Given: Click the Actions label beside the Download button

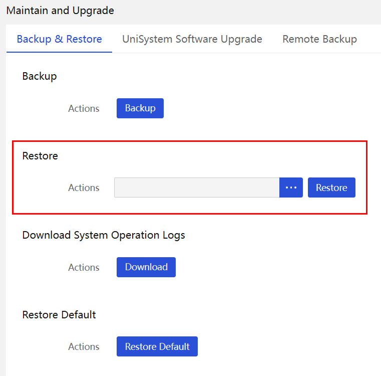Looking at the screenshot, I should (x=84, y=267).
